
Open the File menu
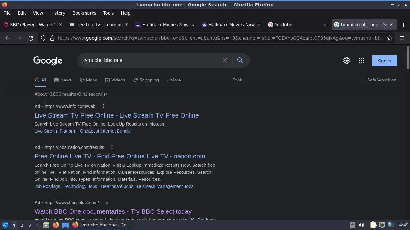tap(7, 13)
